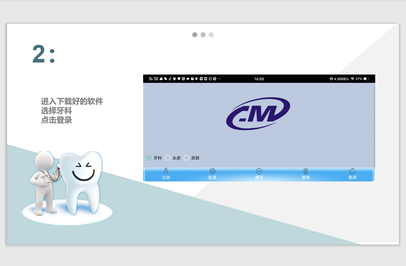Choose the 头皮 radio option

click(x=168, y=158)
